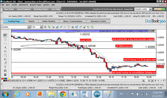The width and height of the screenshot is (167, 98).
Task: Click the undo curved arrow icon
Action: 164,81
